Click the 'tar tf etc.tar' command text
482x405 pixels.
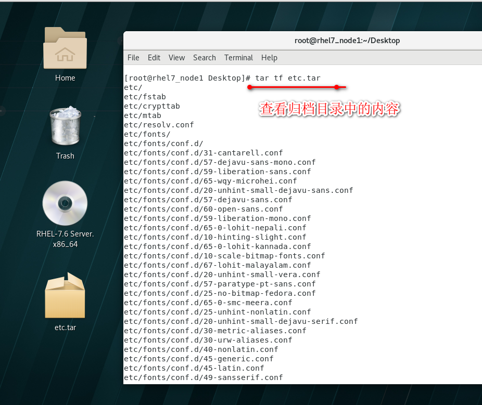[288, 78]
